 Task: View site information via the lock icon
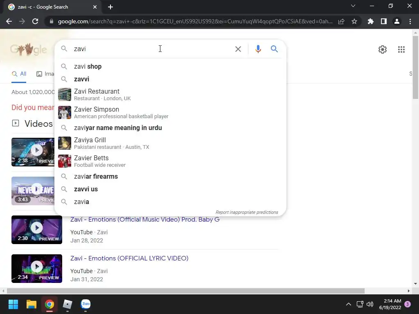[x=52, y=21]
